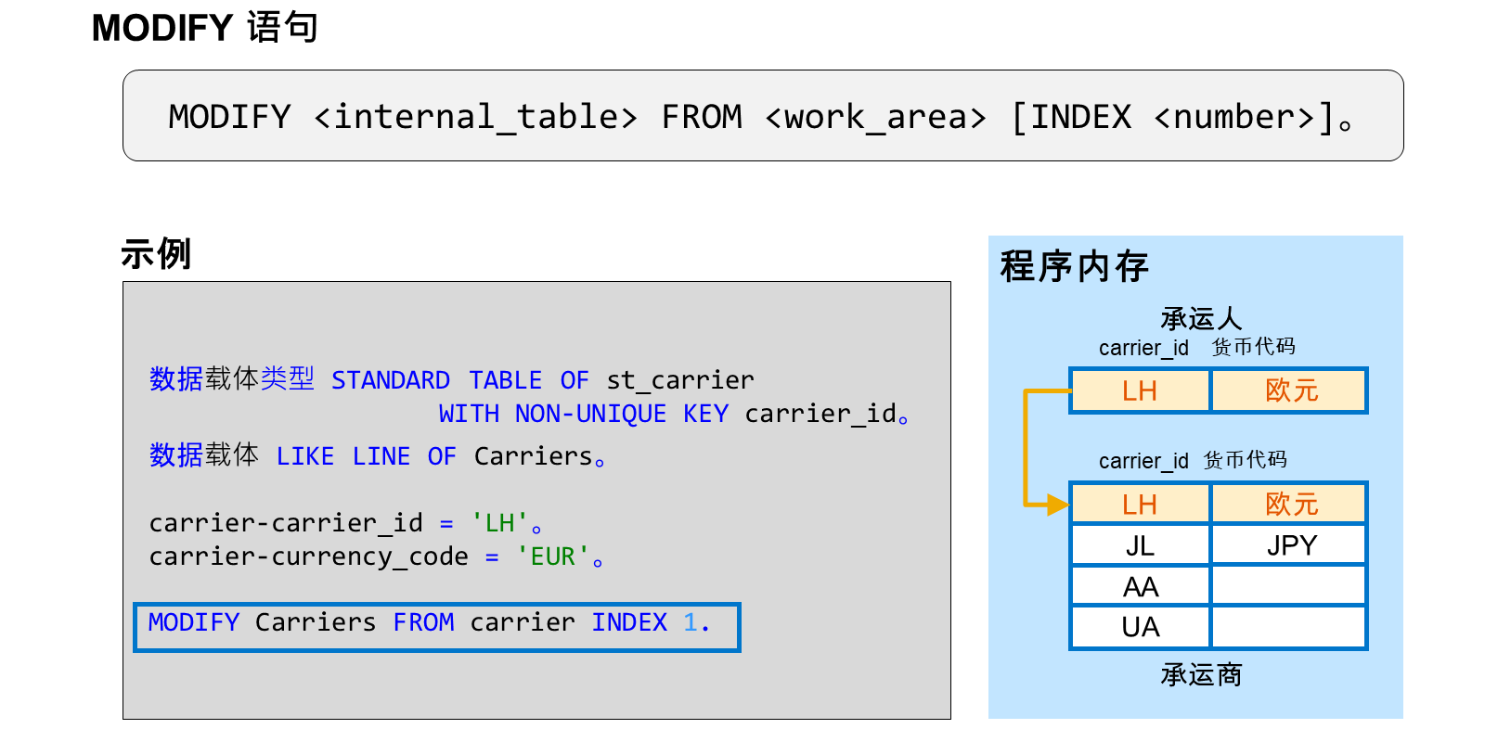Select the 欧元 cell in the work area row
This screenshot has height=729, width=1485.
(x=1290, y=390)
